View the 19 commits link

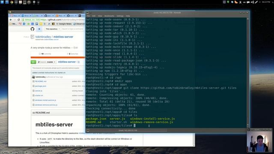pyautogui.click(x=45, y=54)
